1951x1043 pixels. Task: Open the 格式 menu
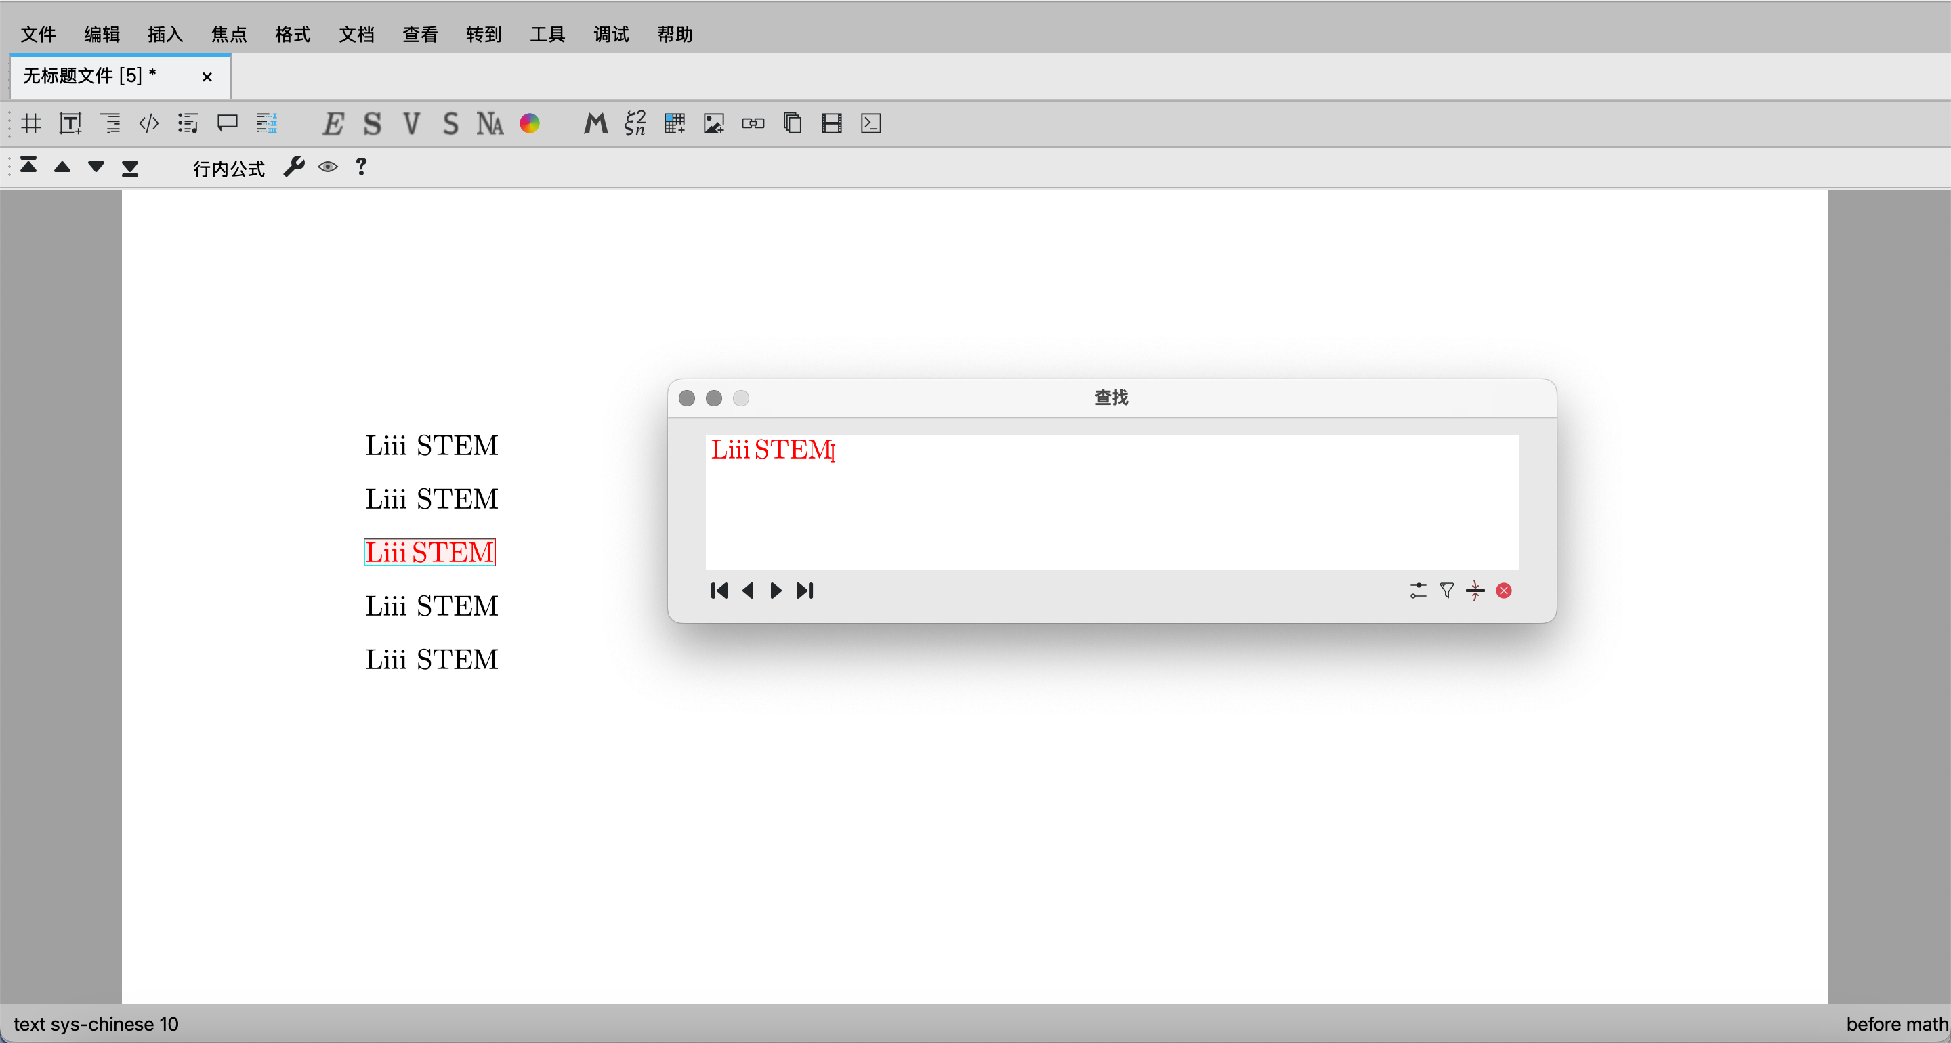293,34
